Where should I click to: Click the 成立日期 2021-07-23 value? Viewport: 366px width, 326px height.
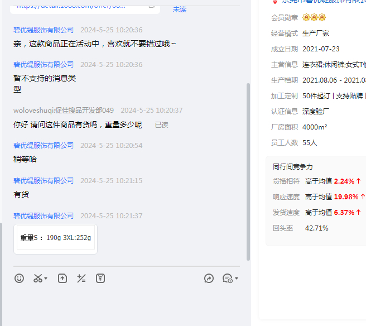click(x=321, y=49)
